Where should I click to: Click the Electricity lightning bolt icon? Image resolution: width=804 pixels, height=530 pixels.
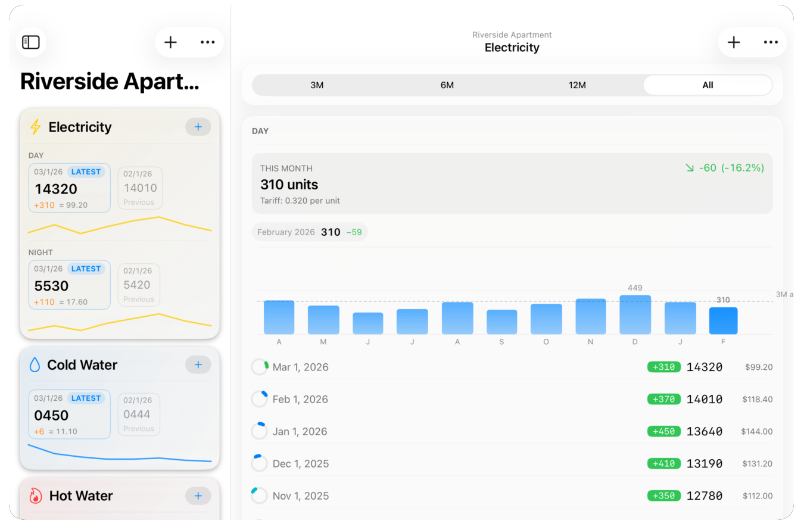pyautogui.click(x=36, y=127)
